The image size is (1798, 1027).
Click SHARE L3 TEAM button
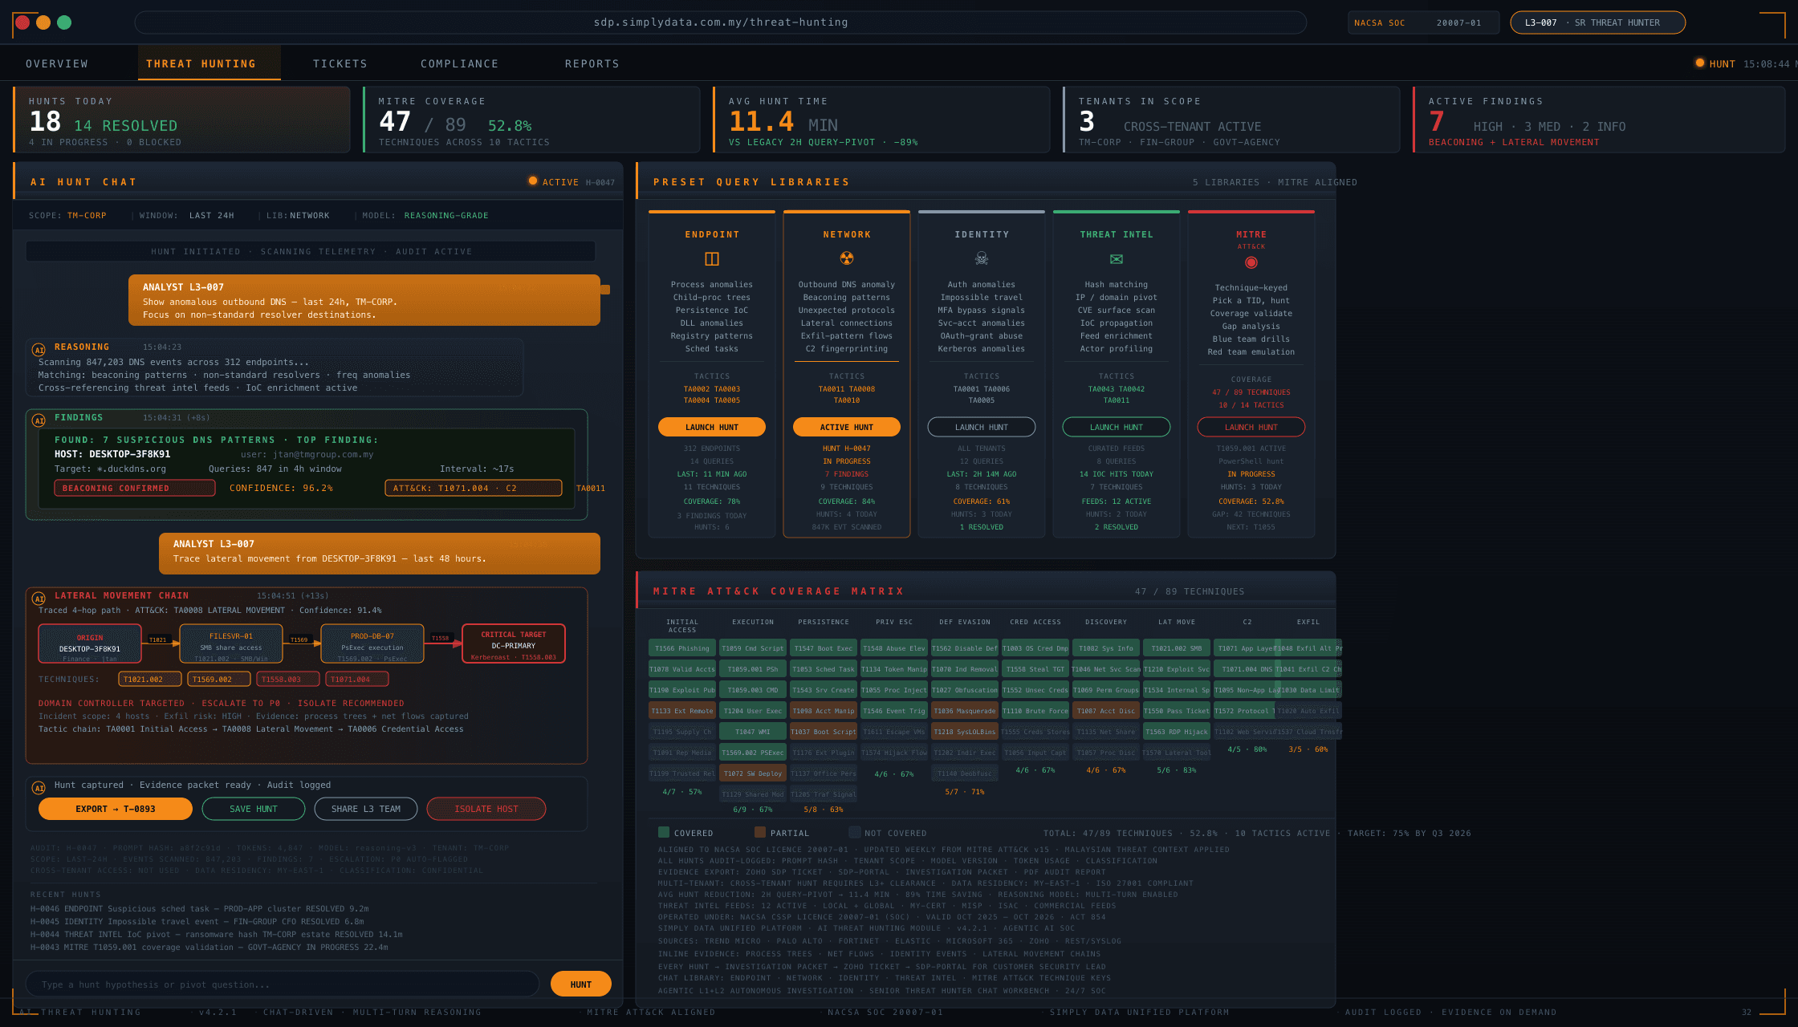tap(366, 809)
